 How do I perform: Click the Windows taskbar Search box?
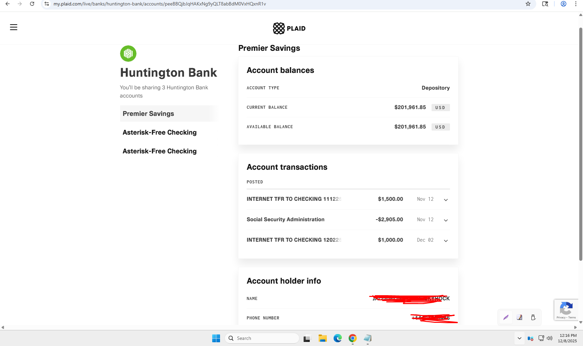click(x=262, y=338)
